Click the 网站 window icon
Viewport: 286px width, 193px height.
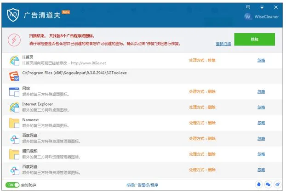14,91
